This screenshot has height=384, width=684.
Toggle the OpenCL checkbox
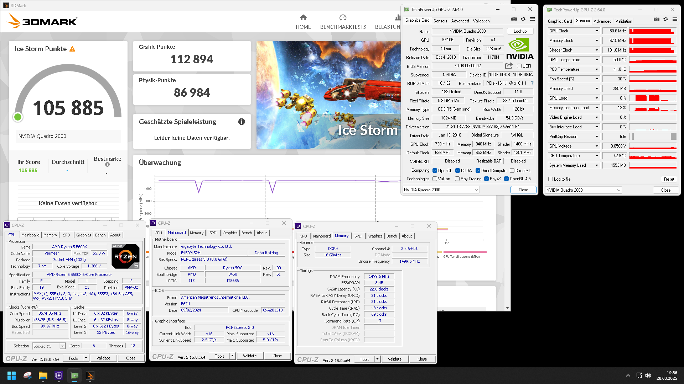click(x=435, y=171)
